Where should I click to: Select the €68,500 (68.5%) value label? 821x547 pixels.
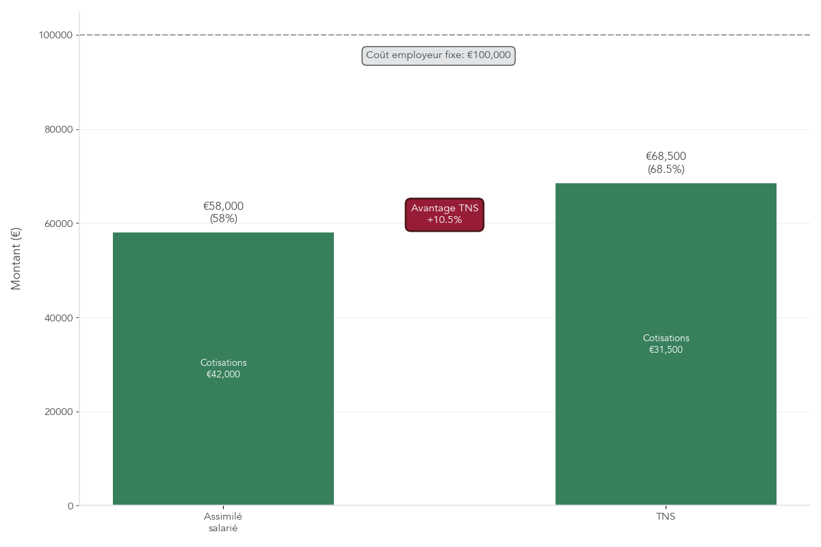(x=666, y=163)
